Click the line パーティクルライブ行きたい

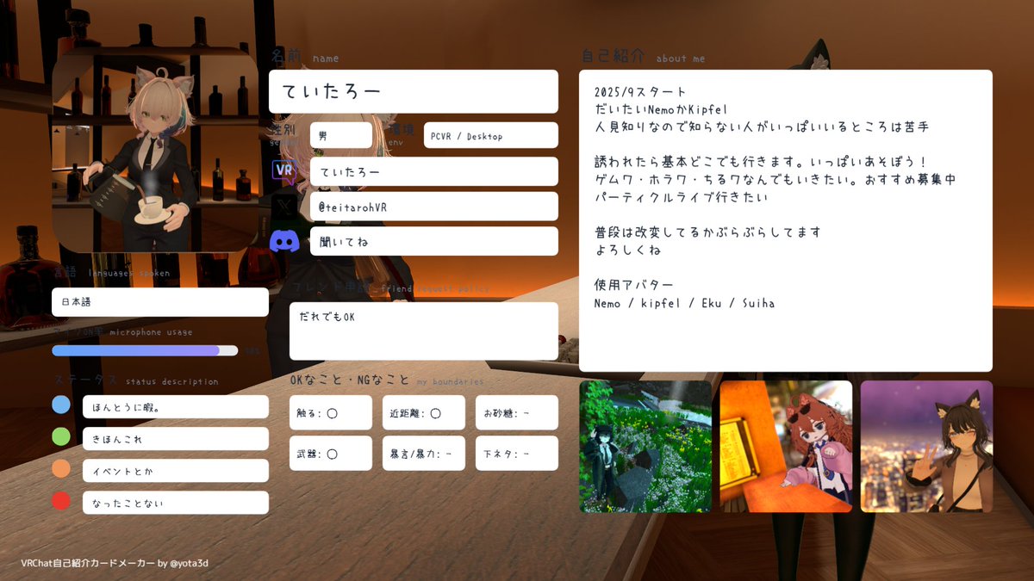click(682, 197)
